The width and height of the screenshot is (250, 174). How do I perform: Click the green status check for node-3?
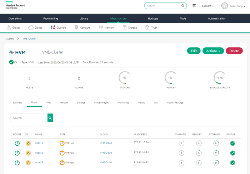click(x=232, y=163)
